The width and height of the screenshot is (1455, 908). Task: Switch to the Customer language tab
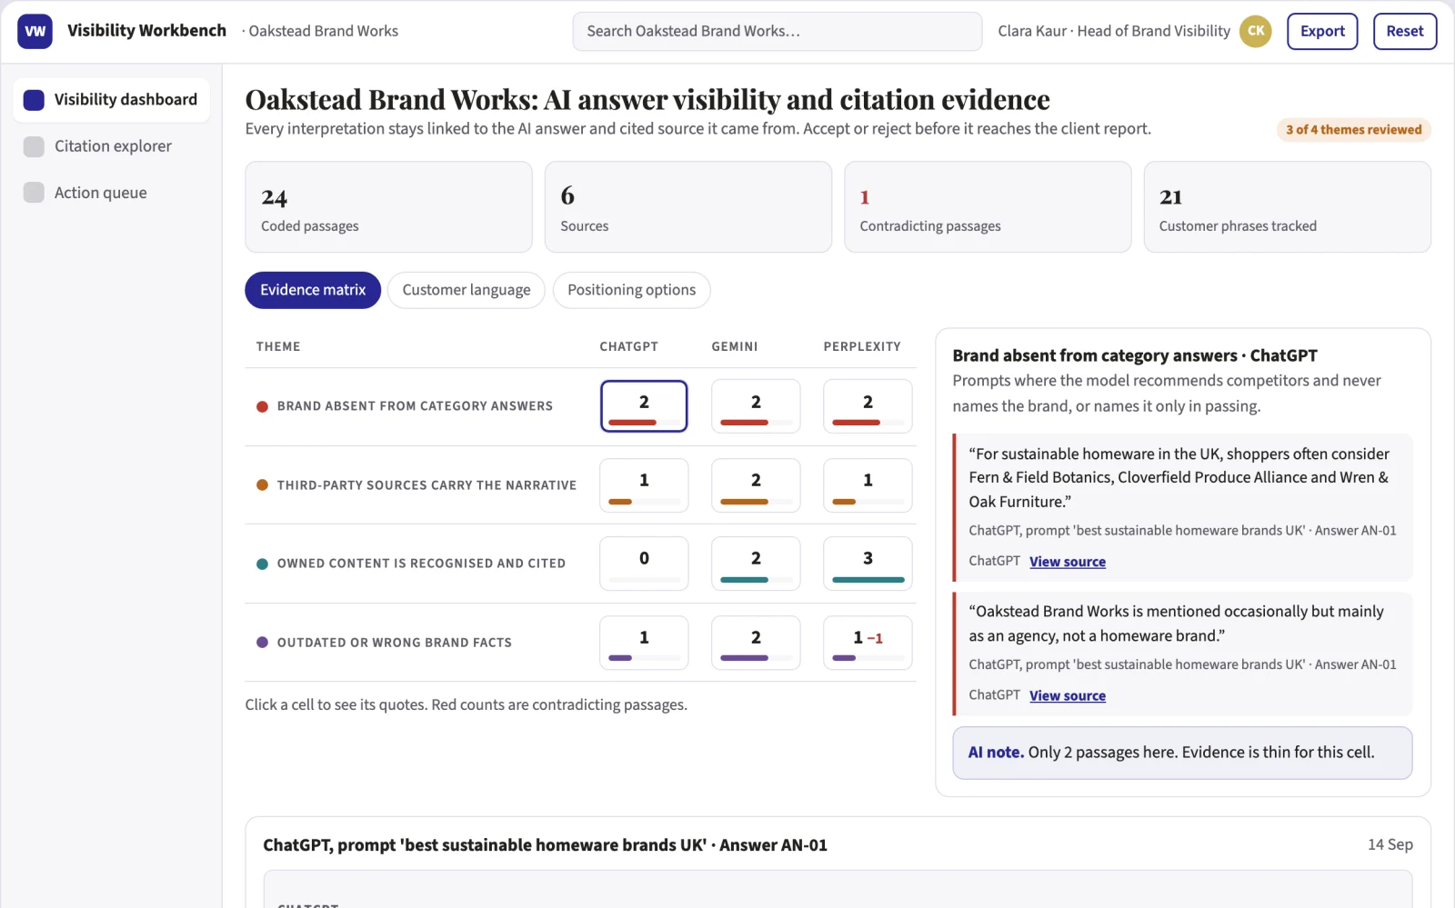pos(467,290)
